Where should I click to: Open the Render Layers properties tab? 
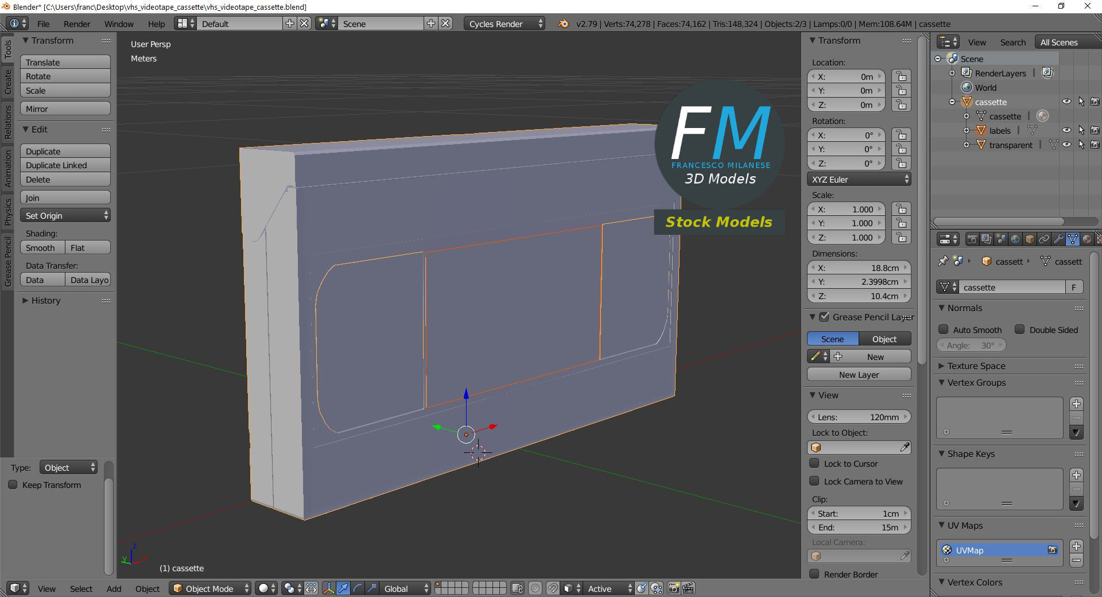pos(987,239)
